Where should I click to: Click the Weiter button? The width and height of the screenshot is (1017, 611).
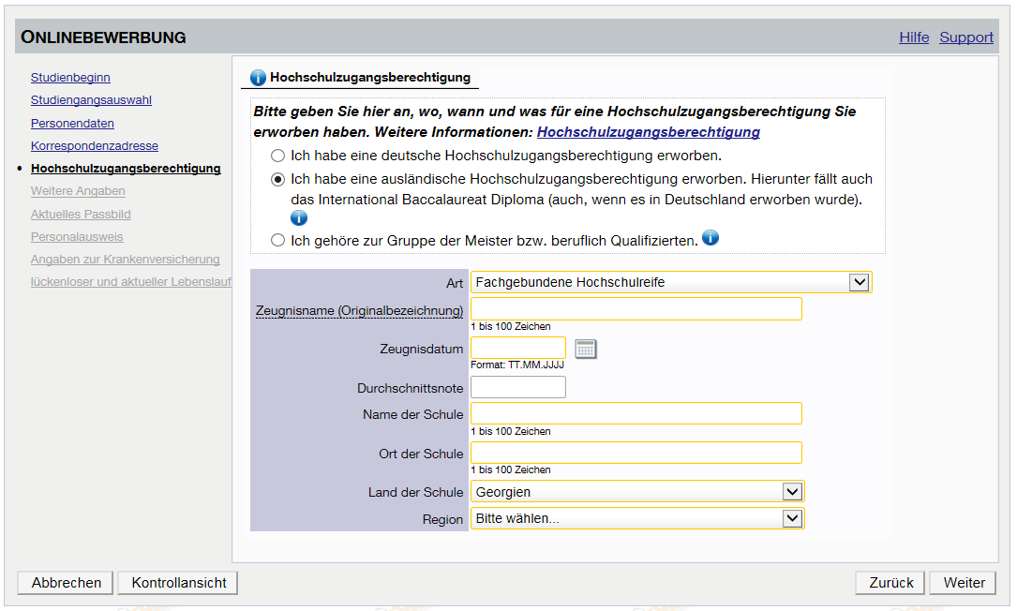(964, 583)
